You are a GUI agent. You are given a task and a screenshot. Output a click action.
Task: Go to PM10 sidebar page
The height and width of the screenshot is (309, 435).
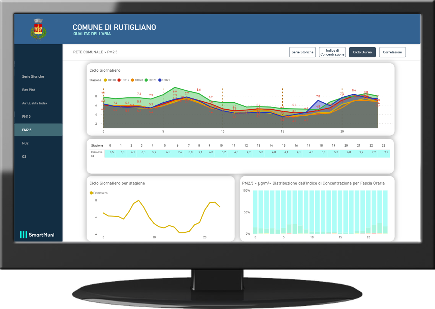(26, 117)
